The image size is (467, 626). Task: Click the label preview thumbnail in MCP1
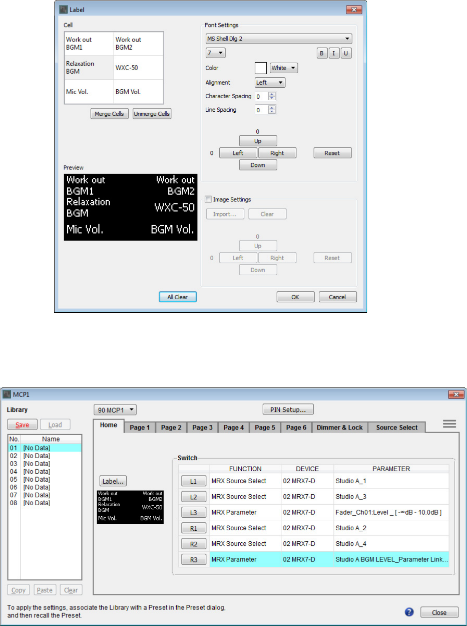click(130, 507)
